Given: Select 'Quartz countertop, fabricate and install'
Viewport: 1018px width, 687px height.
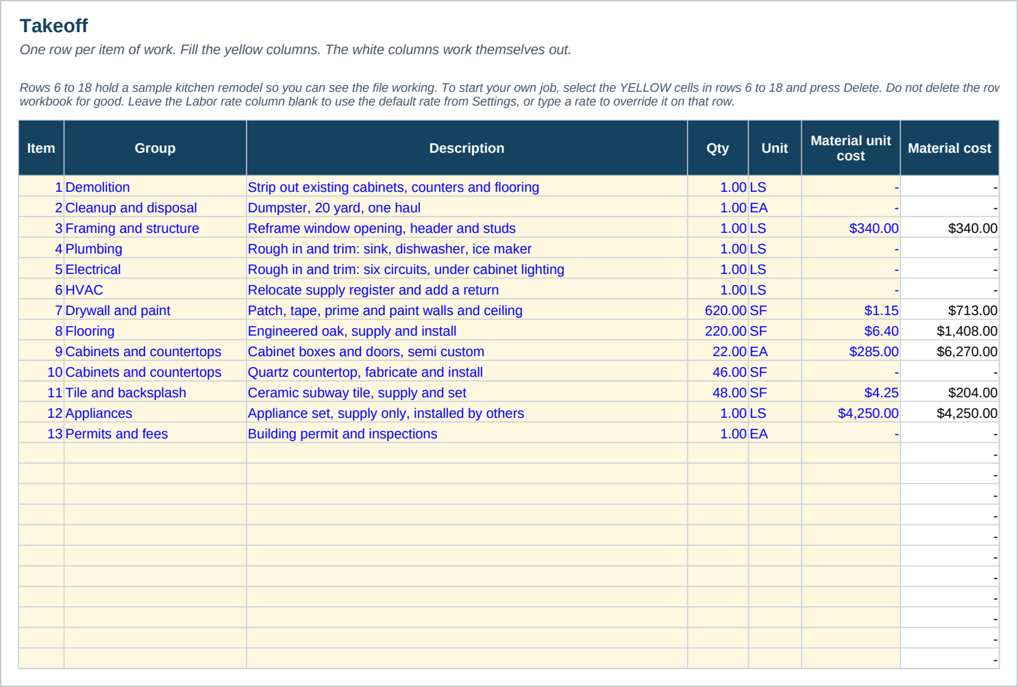Looking at the screenshot, I should pos(467,372).
